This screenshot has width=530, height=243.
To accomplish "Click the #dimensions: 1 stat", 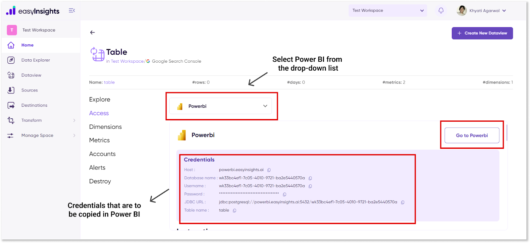I will point(498,82).
